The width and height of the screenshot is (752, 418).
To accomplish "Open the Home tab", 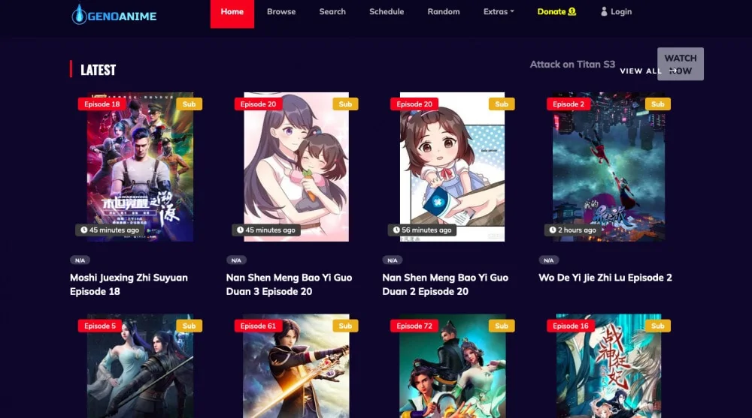I will tap(232, 13).
